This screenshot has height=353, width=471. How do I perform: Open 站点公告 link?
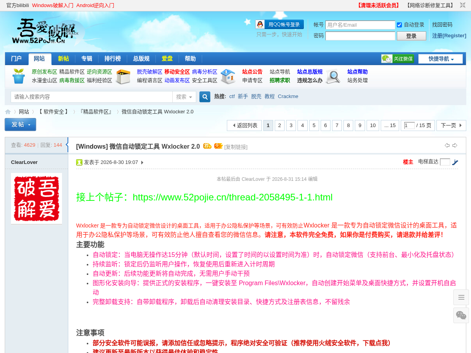252,72
